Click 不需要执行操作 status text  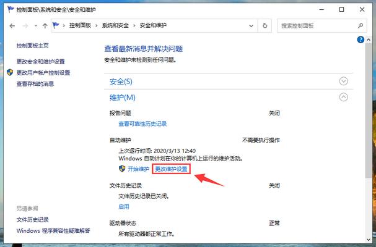[261, 140]
